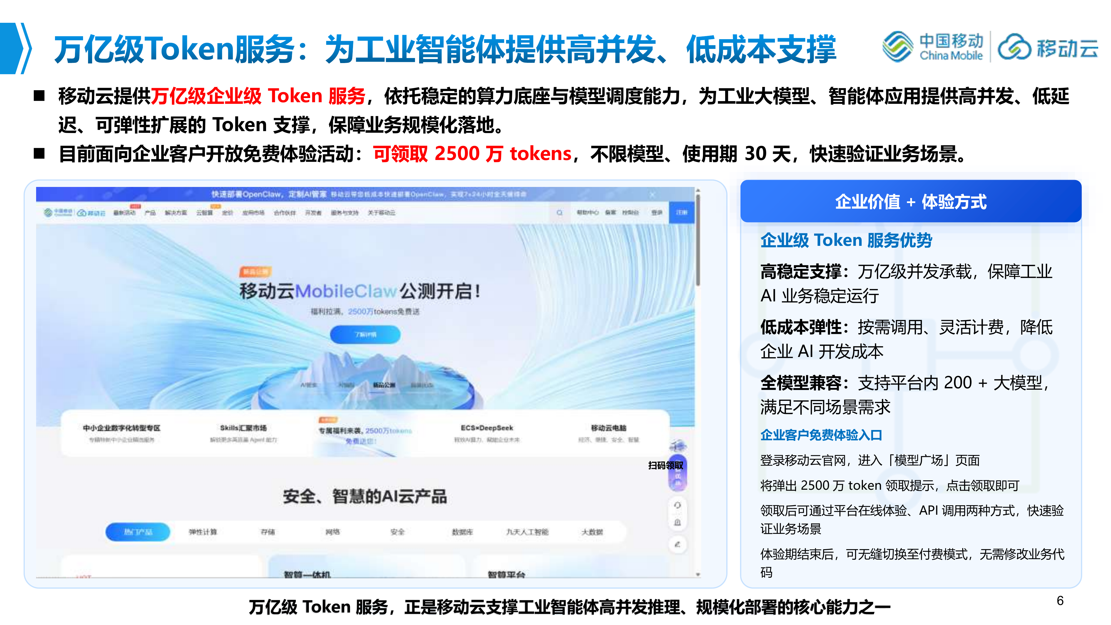Open 开发者 in the navbar
The height and width of the screenshot is (625, 1111).
(x=313, y=213)
